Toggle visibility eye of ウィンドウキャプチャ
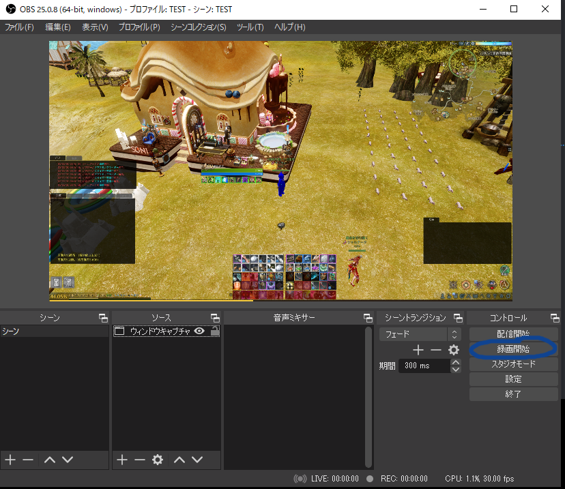The height and width of the screenshot is (489, 565). pos(199,331)
